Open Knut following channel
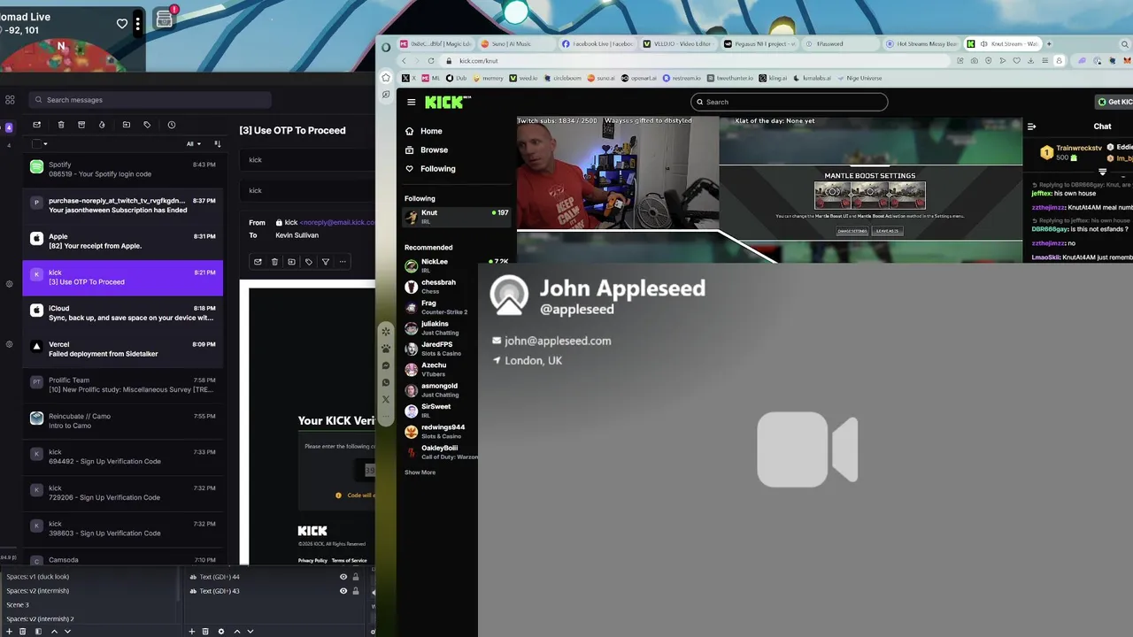The height and width of the screenshot is (637, 1133). [x=457, y=217]
